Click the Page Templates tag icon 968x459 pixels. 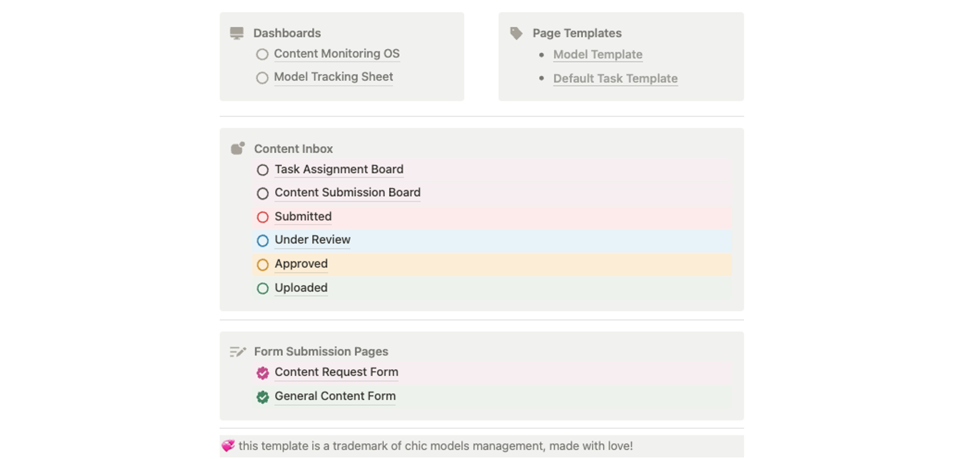click(516, 33)
